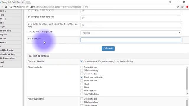
Task: Click the Ai được upload file label
Action: tap(36, 99)
